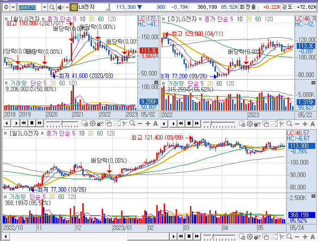Toggle the square before daily 거래량 legend
Screen dimensions: 318x241
tap(6, 196)
